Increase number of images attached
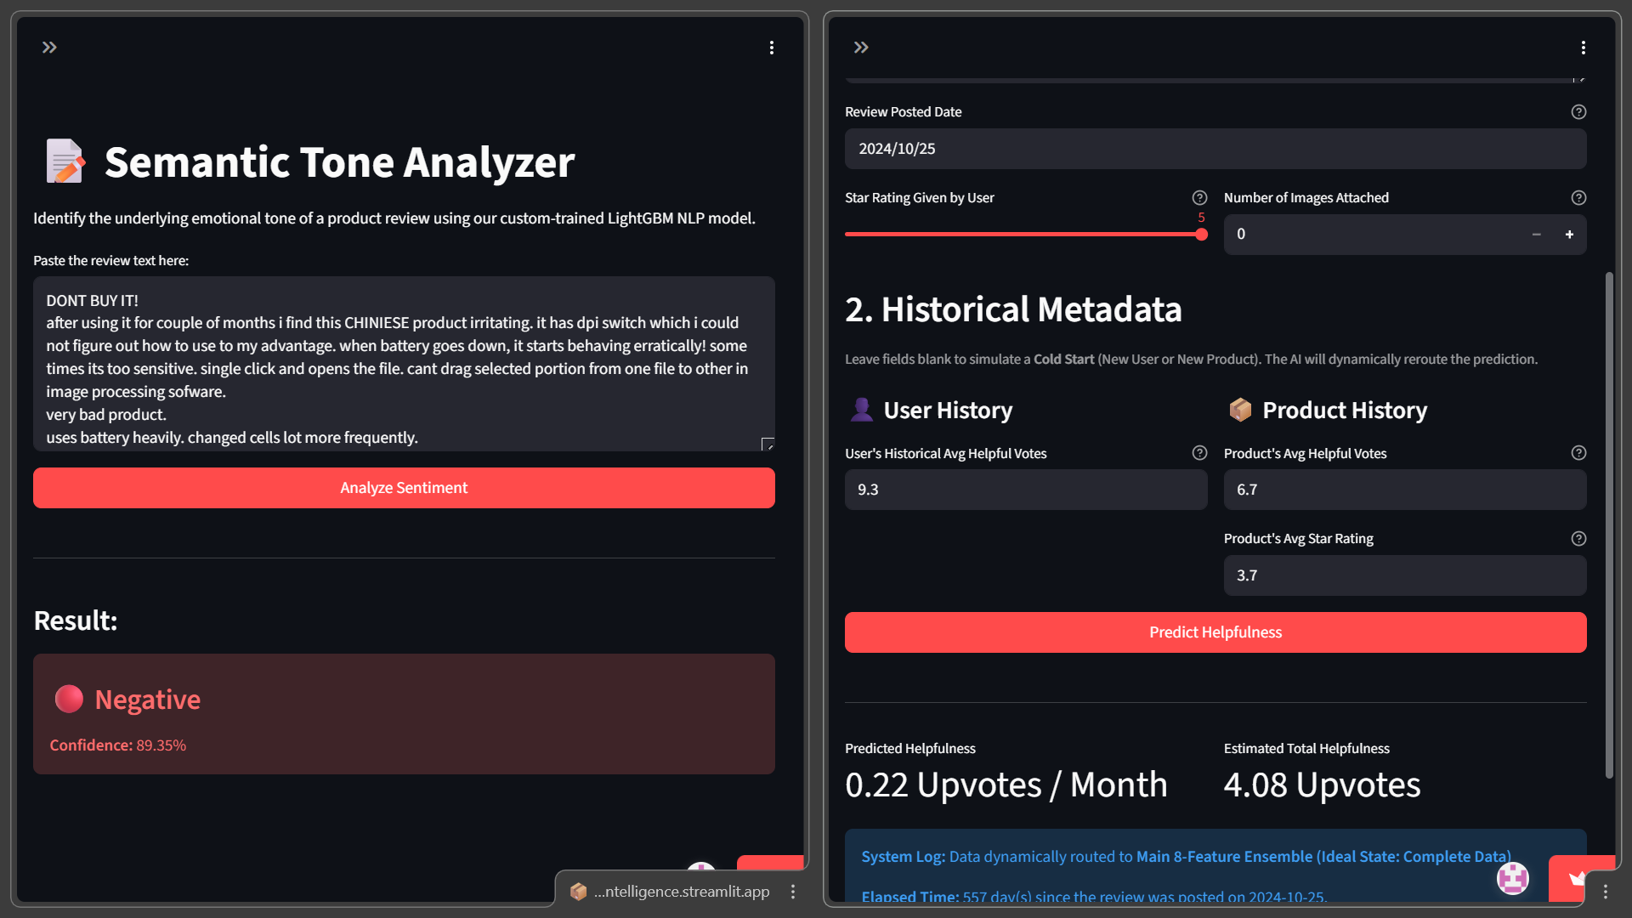 coord(1569,235)
